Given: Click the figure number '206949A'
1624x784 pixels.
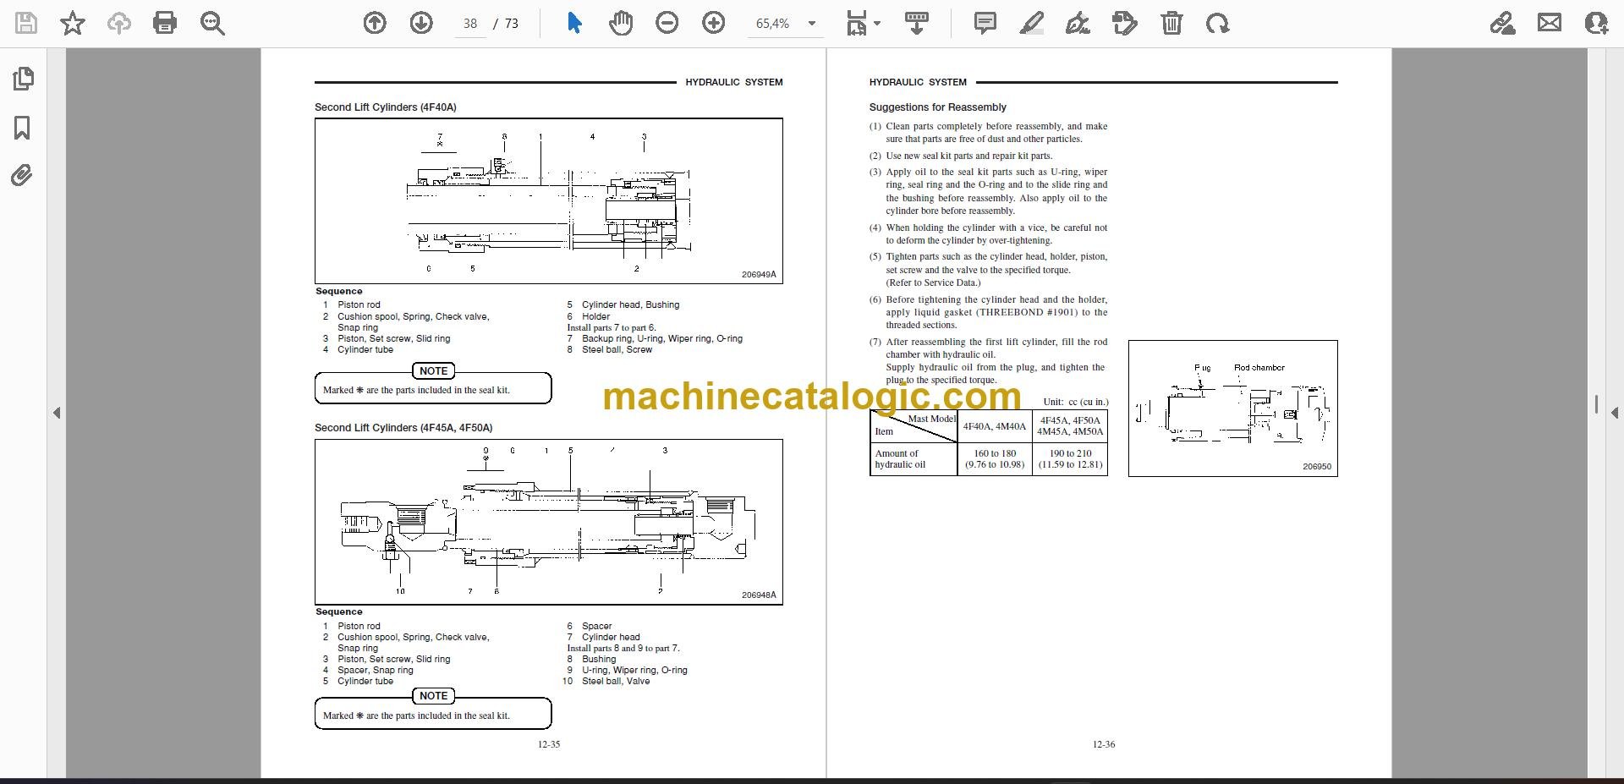Looking at the screenshot, I should (x=759, y=275).
